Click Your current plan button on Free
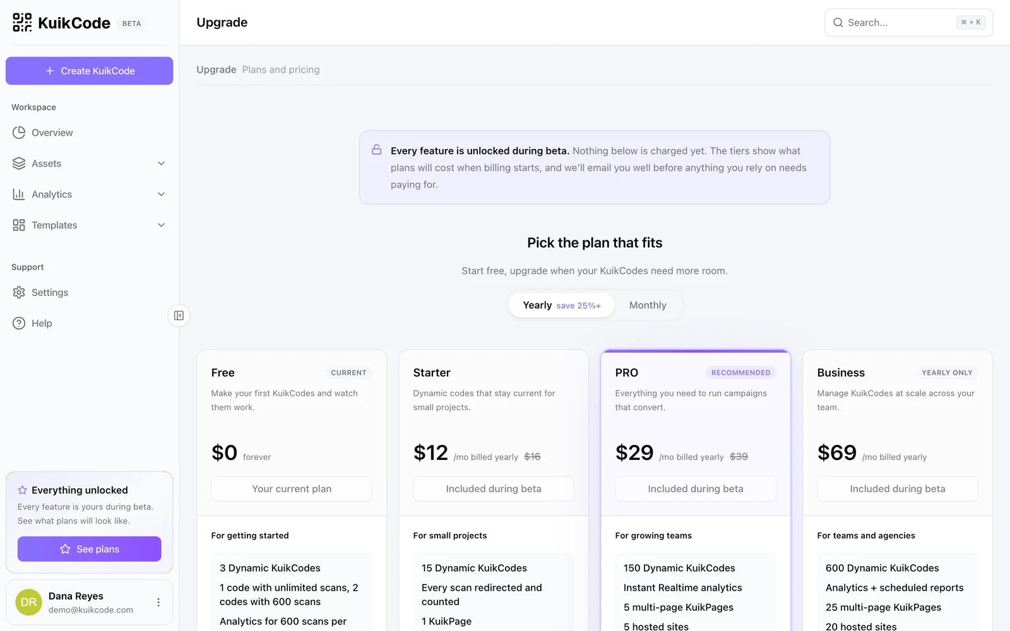Image resolution: width=1010 pixels, height=631 pixels. [x=292, y=489]
